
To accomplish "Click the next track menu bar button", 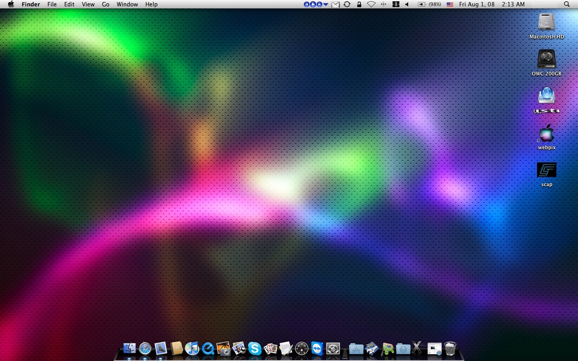I will (x=320, y=4).
